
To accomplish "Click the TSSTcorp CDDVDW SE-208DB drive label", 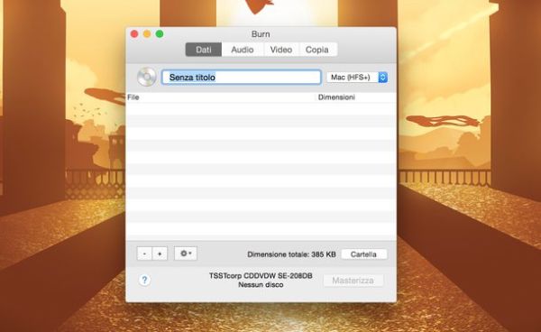I will (261, 276).
